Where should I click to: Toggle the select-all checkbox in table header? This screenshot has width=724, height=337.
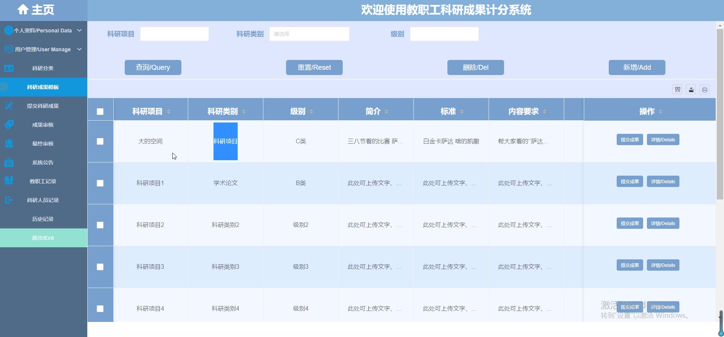pos(100,112)
